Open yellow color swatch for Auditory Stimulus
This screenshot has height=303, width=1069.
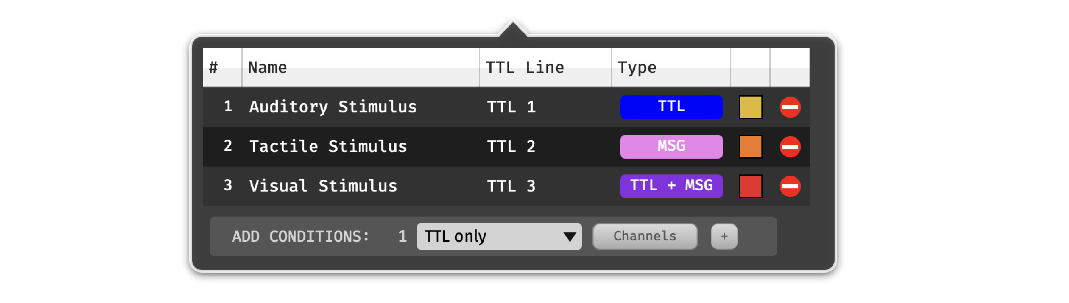pyautogui.click(x=750, y=107)
